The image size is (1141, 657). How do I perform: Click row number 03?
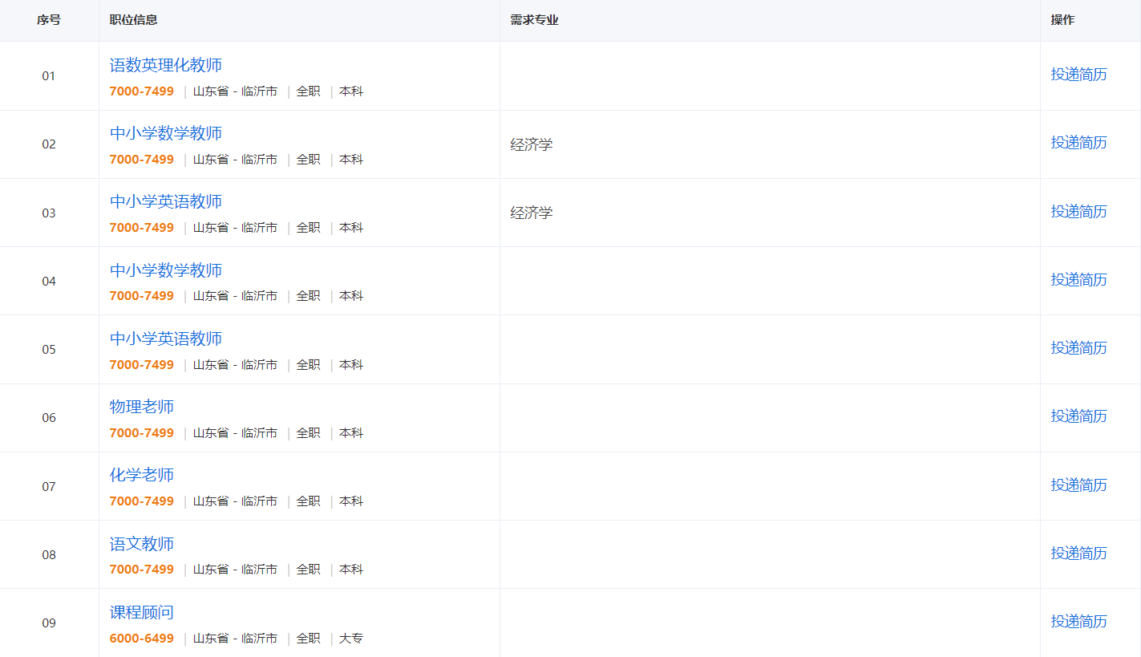49,213
